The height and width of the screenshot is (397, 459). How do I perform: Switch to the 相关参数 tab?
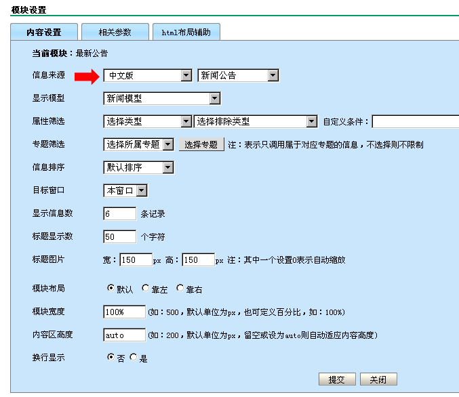(x=115, y=32)
